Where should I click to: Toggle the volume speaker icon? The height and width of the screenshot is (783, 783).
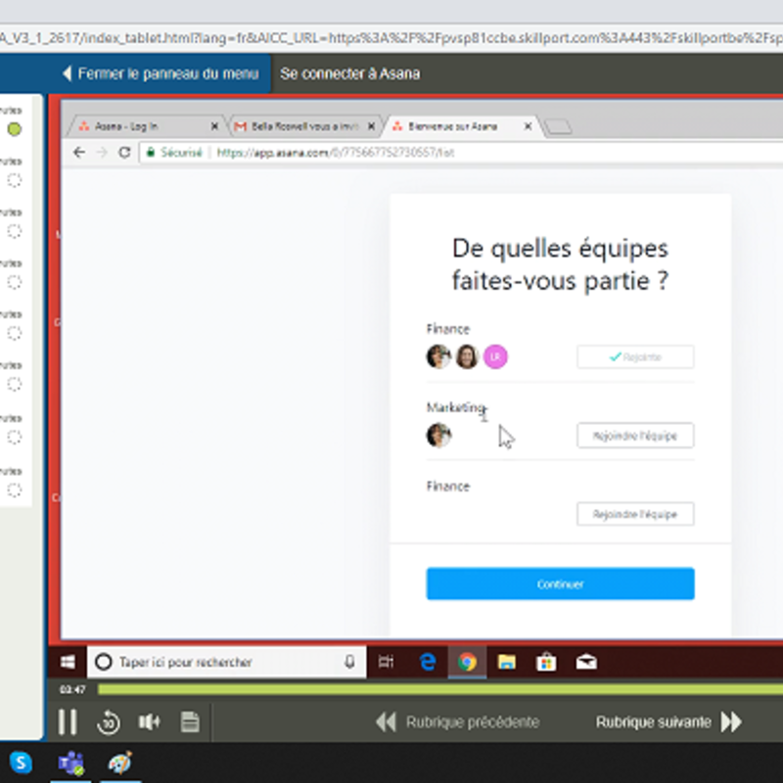[149, 721]
